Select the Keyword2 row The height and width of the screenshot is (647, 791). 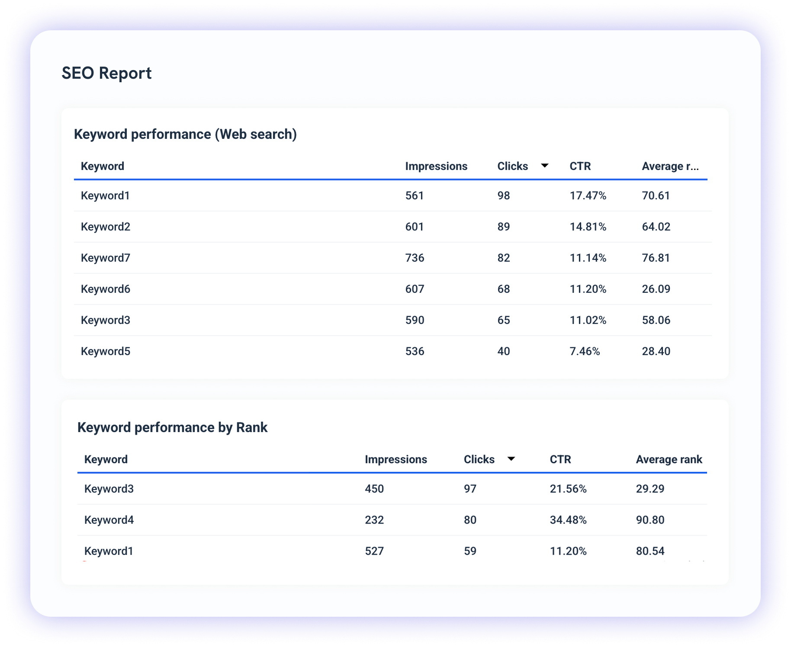coord(105,227)
